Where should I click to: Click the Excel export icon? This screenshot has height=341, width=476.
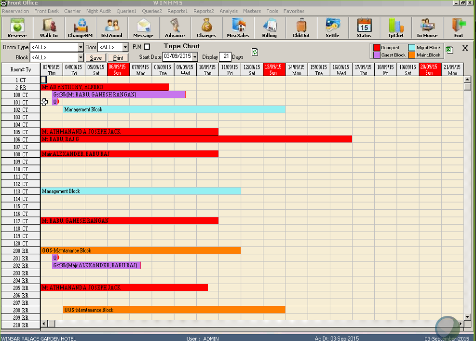click(x=449, y=50)
